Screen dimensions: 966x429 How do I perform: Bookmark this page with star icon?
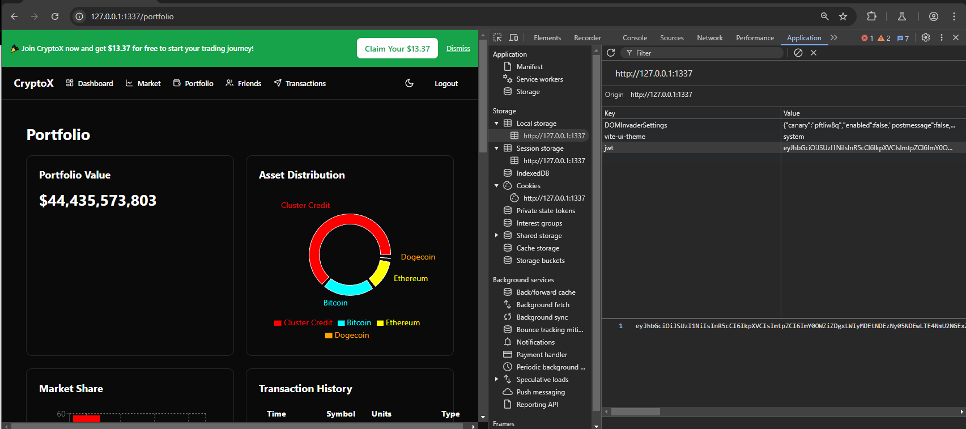point(843,16)
